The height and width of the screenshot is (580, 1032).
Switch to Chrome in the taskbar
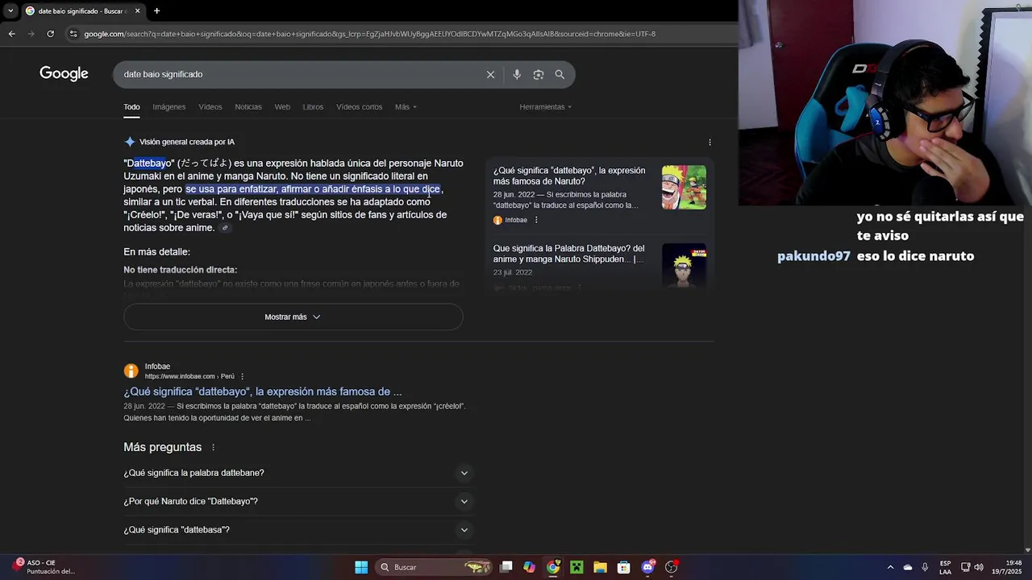pyautogui.click(x=553, y=567)
